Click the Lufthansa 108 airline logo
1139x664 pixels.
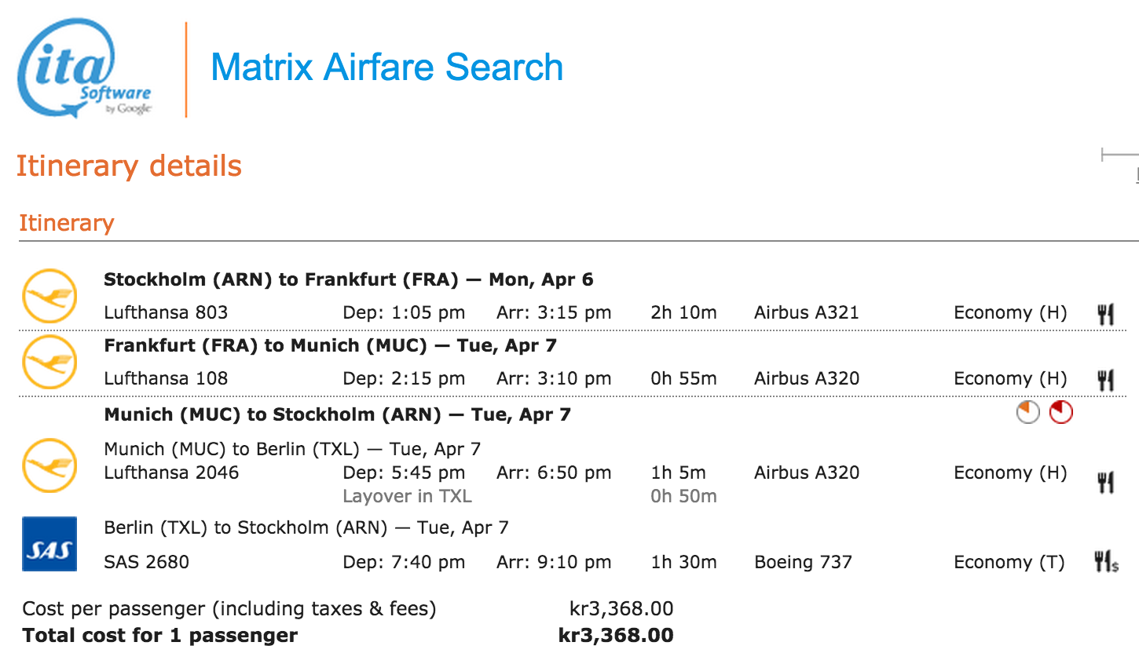[49, 362]
